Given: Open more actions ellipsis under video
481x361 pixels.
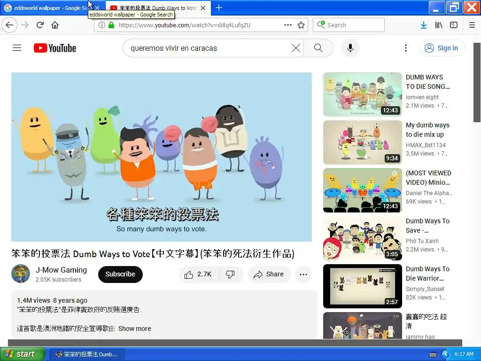Looking at the screenshot, I should (303, 274).
